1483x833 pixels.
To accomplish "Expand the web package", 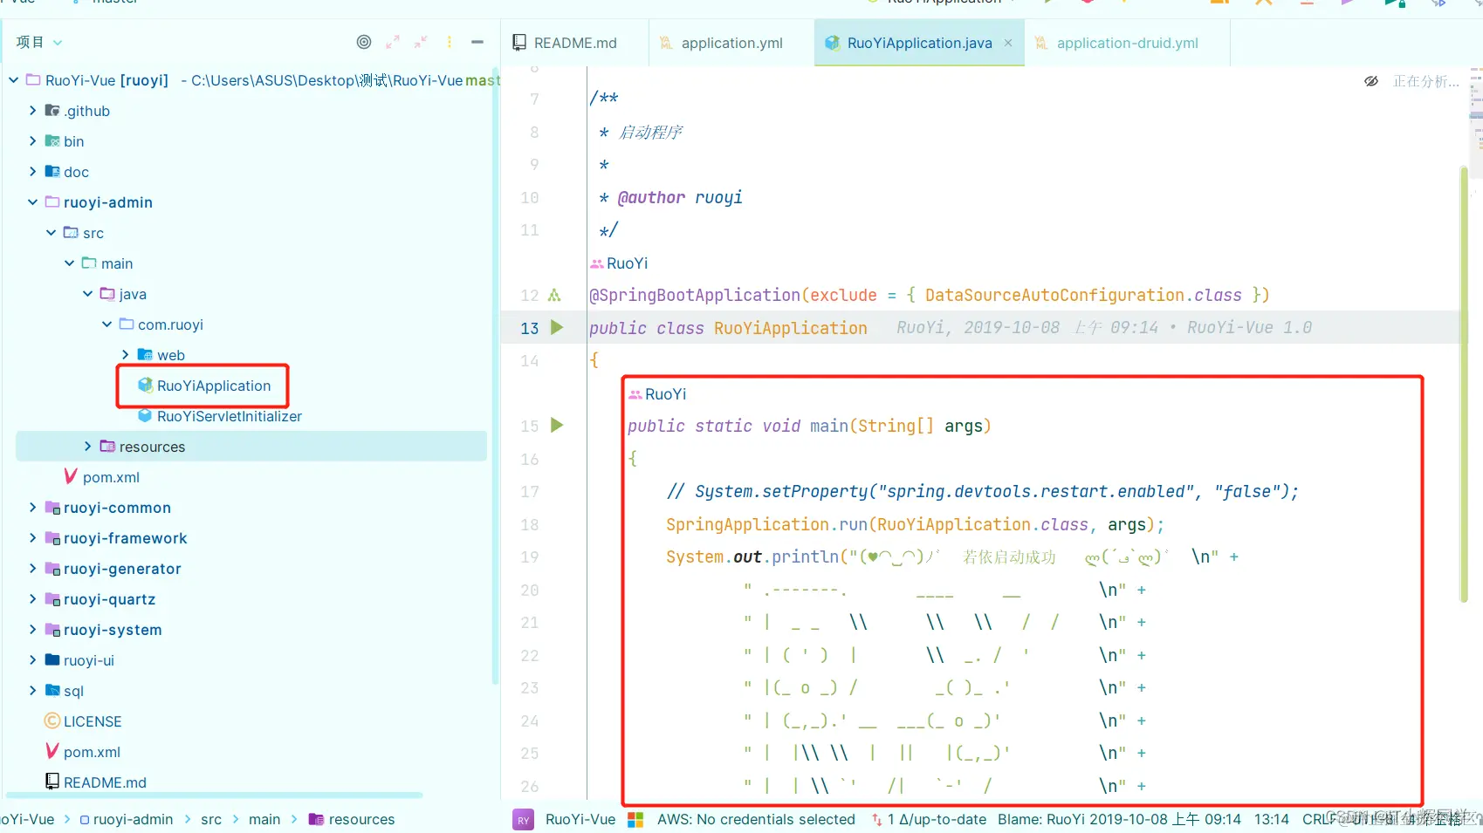I will click(126, 355).
